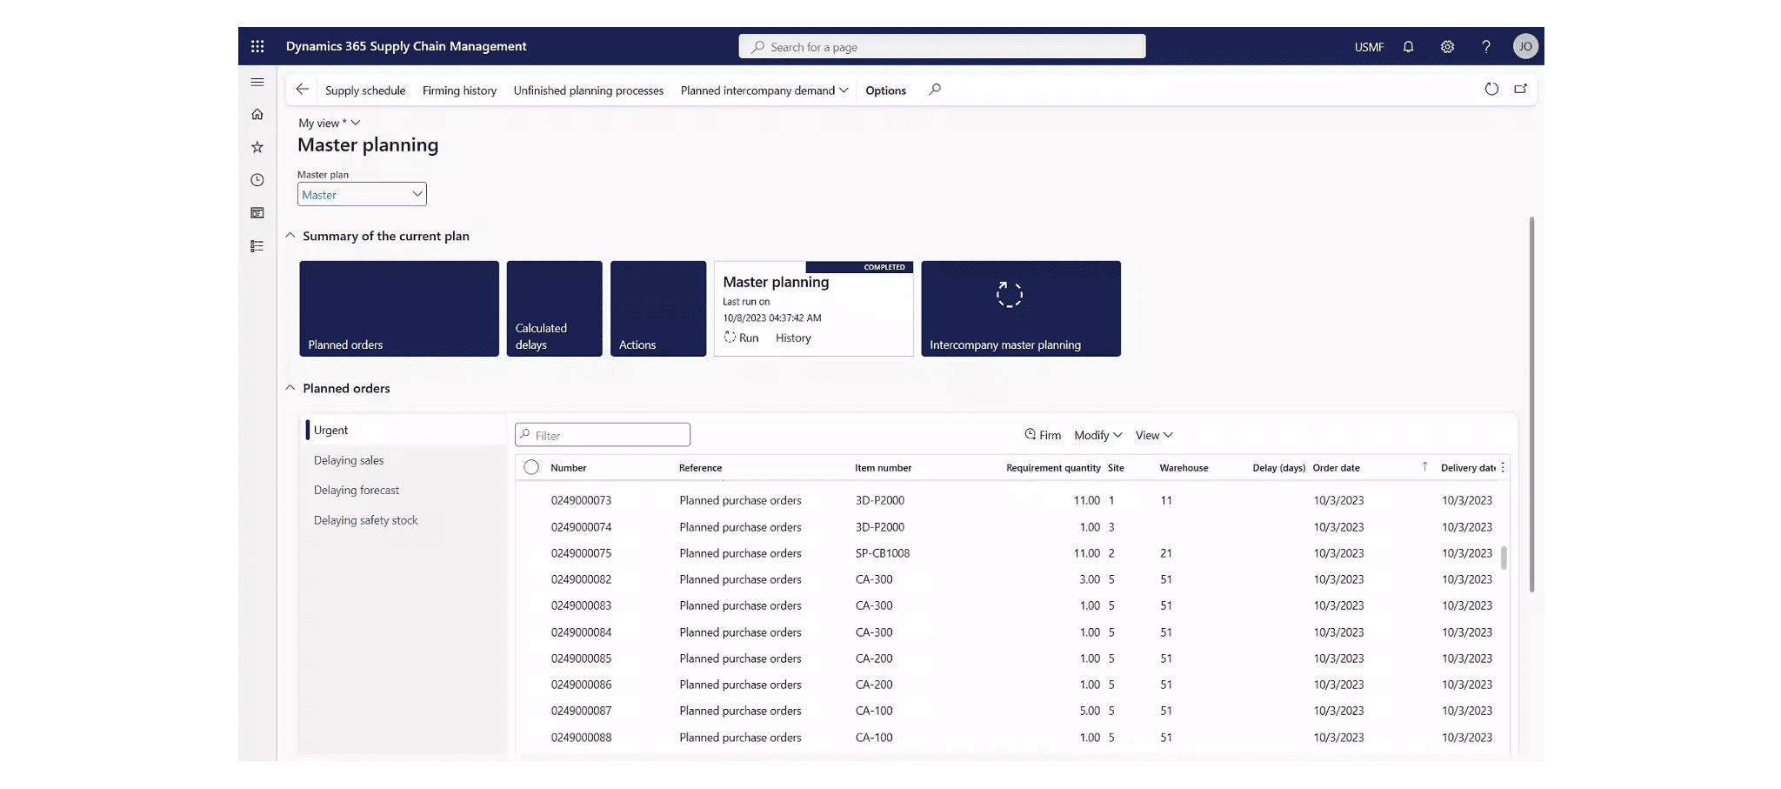The height and width of the screenshot is (789, 1781).
Task: Click the Warehouse column header
Action: point(1184,468)
